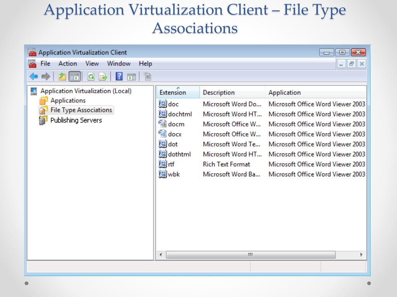Click the app icon in the title bar
Screen dimensions: 397x297
32,52
